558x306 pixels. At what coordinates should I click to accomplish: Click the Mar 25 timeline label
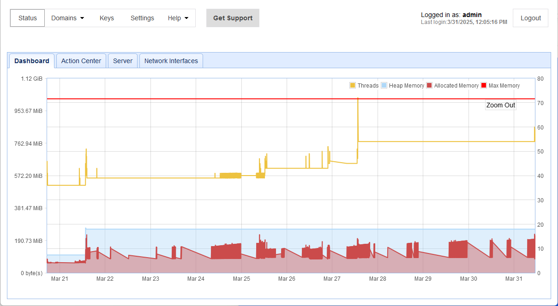coord(241,279)
